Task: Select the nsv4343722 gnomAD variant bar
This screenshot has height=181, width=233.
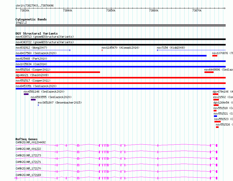Action: [x=120, y=45]
